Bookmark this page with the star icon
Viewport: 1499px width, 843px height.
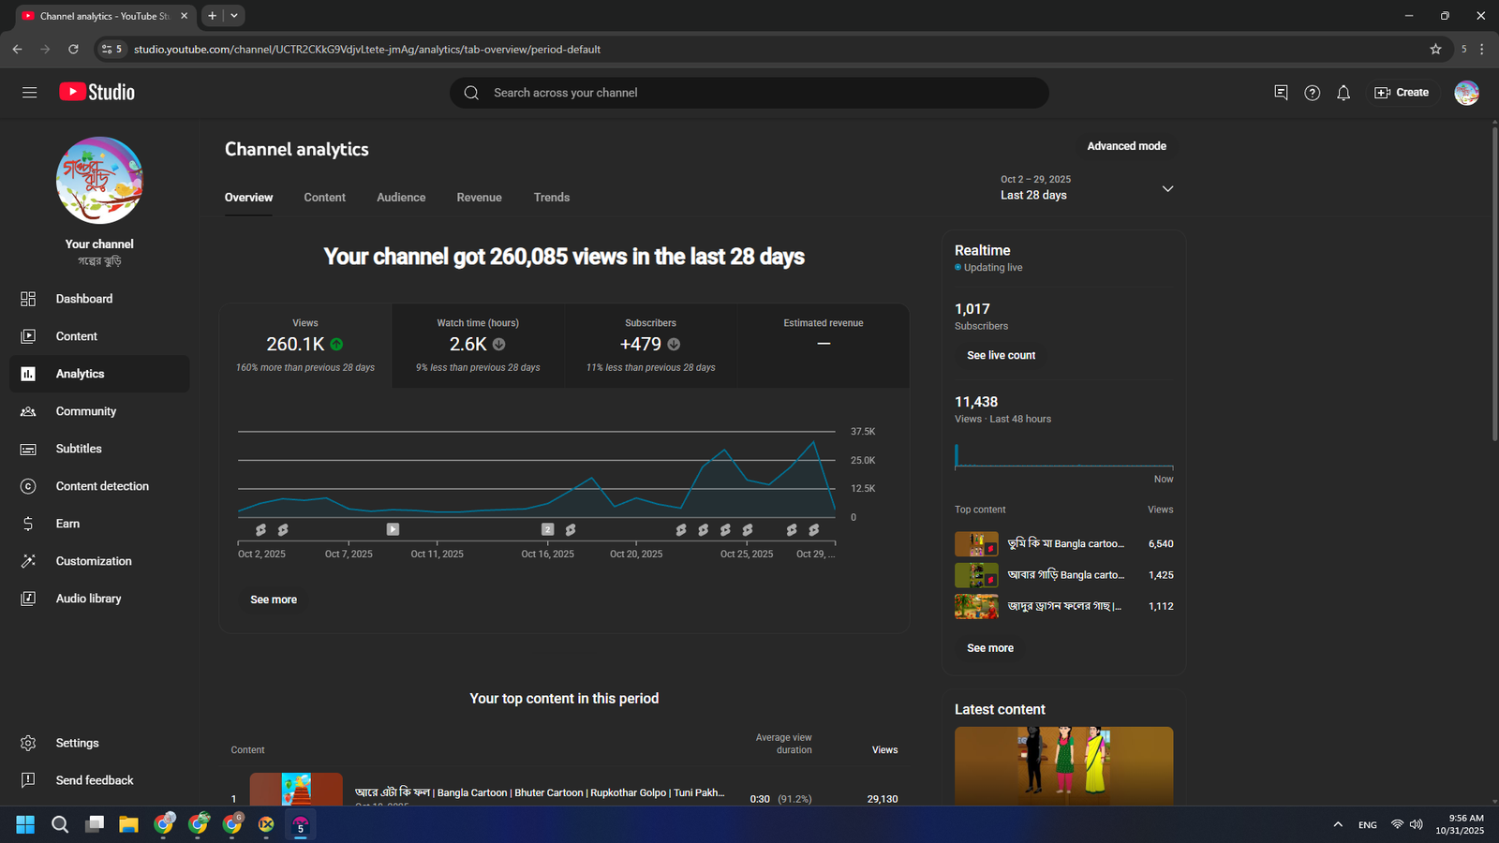(1435, 49)
